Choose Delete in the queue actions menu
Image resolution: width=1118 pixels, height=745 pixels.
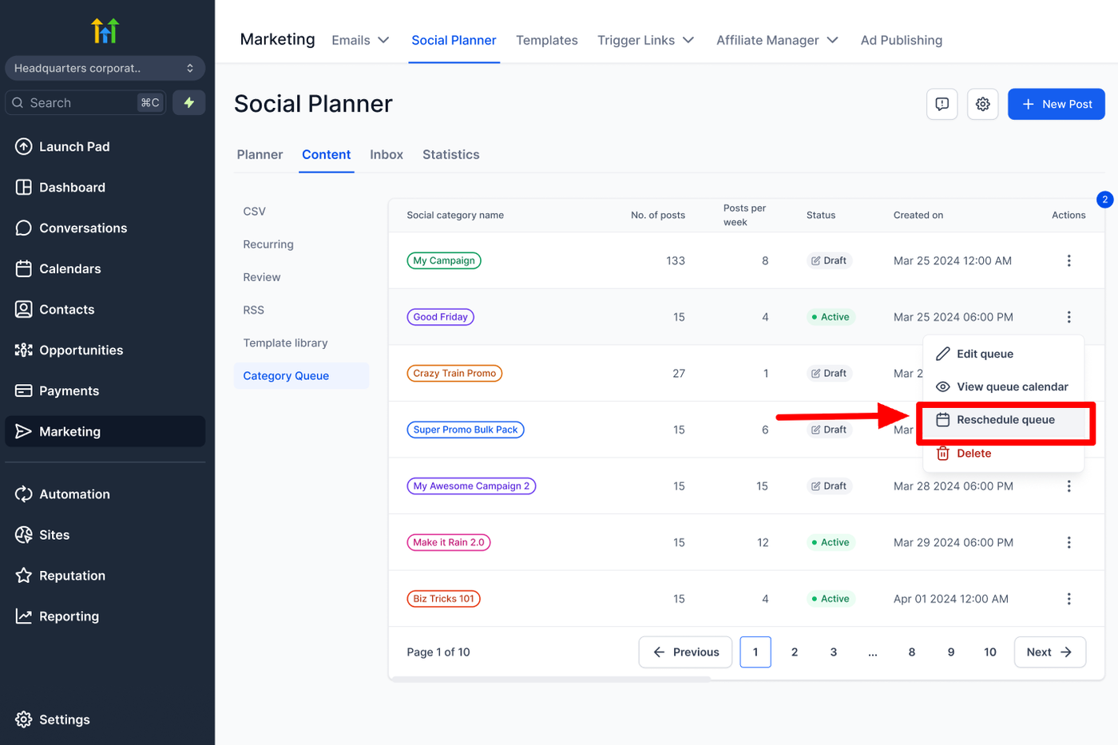(x=973, y=454)
